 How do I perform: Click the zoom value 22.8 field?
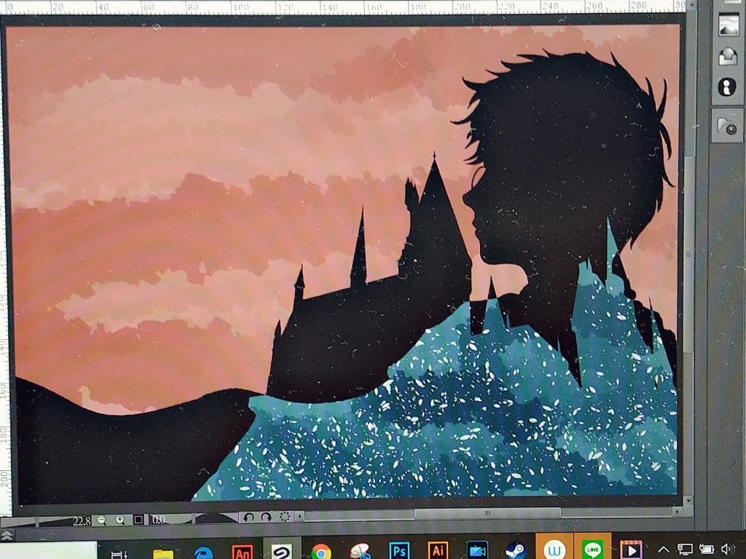[82, 521]
